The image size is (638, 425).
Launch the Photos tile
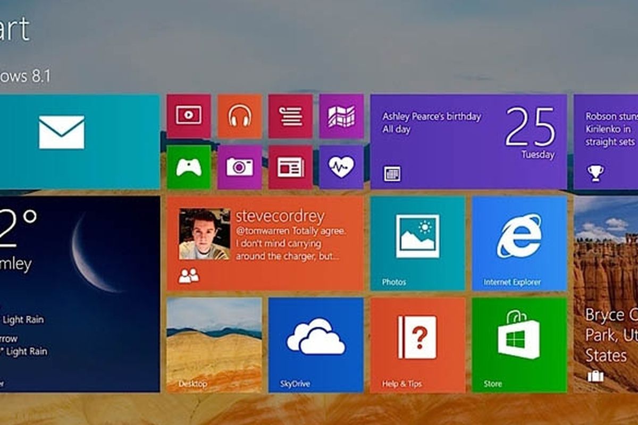(x=418, y=243)
